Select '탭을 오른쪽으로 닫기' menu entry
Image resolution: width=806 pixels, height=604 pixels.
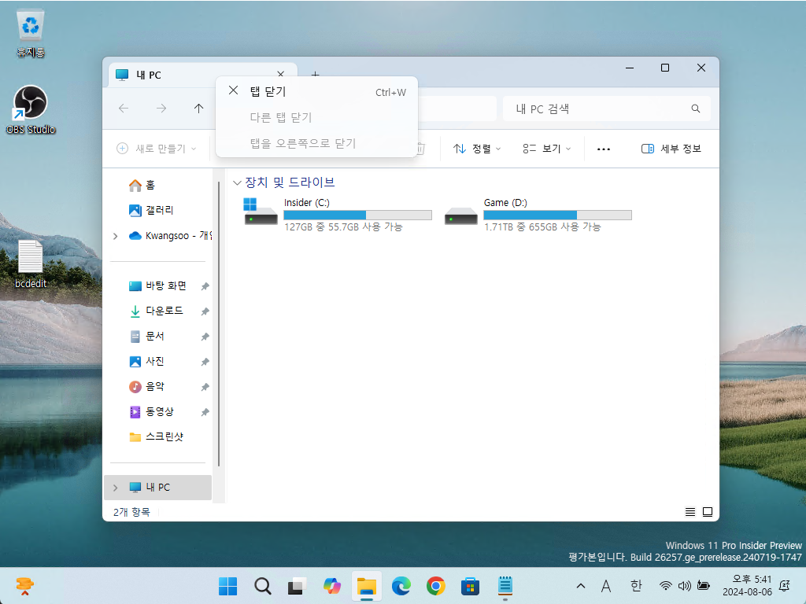(316, 143)
